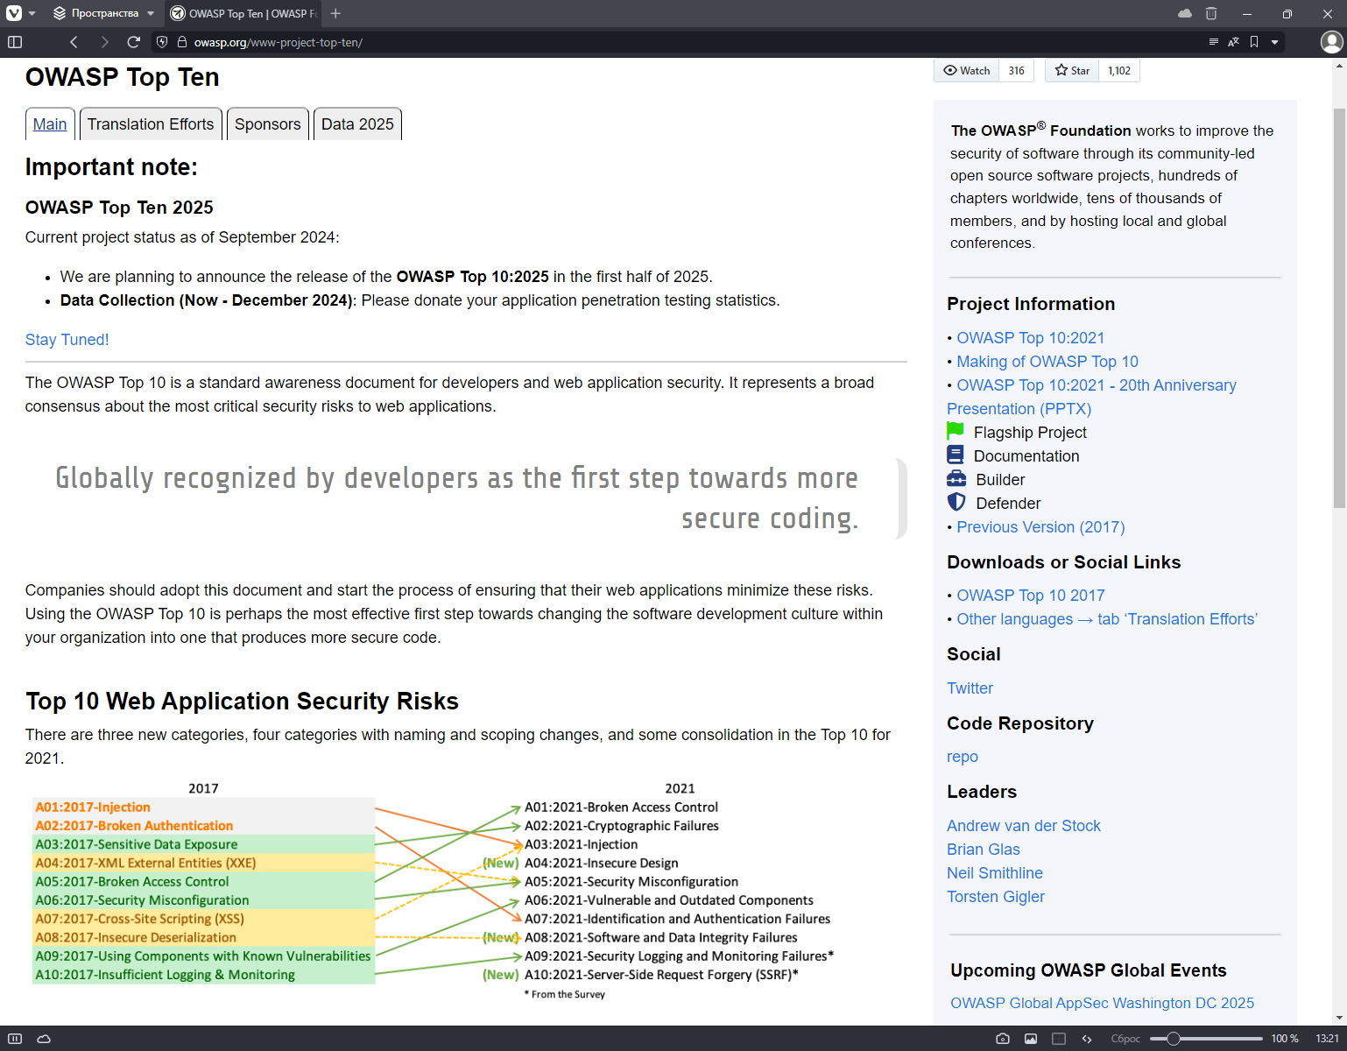
Task: Open the synced tabs cloud icon
Action: point(1185,13)
